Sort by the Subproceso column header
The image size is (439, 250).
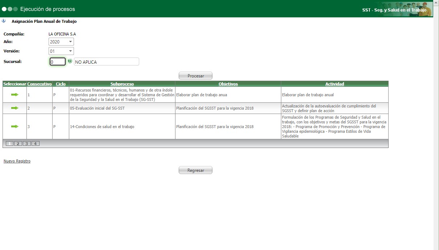click(122, 84)
